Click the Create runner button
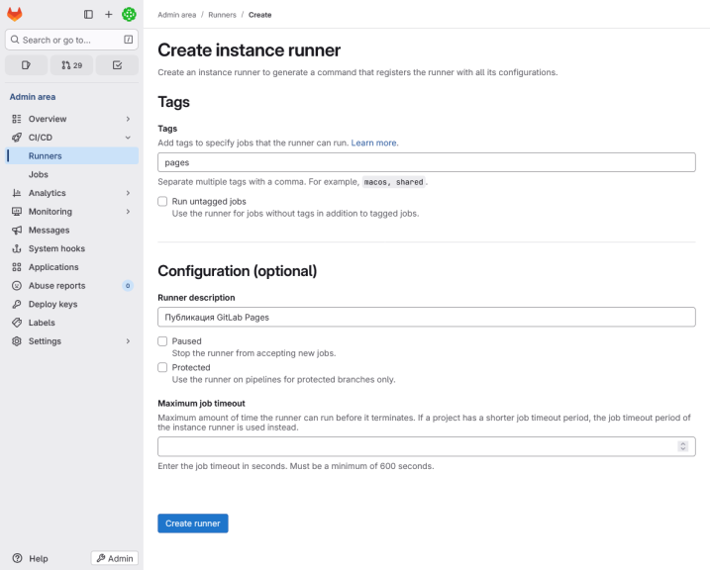710x570 pixels. pos(193,523)
